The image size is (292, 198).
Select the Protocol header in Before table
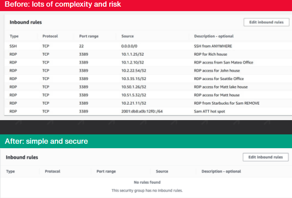coord(50,36)
